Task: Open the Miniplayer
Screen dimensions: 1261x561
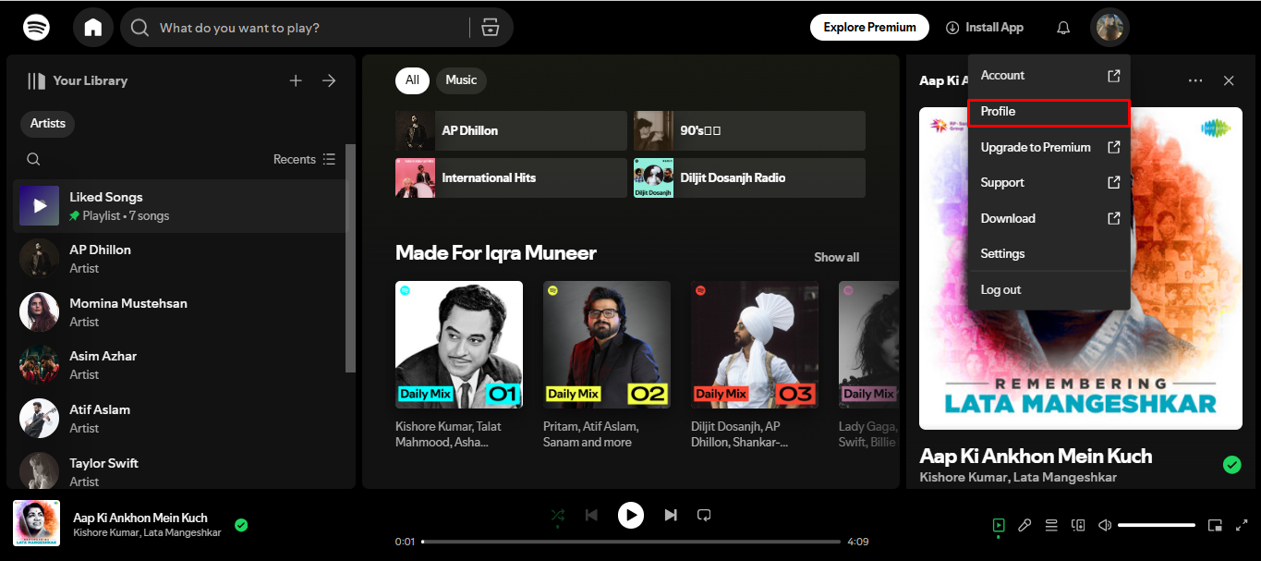Action: click(x=1215, y=524)
